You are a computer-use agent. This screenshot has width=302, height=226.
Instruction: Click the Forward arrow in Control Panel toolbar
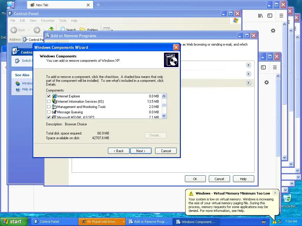pos(37,30)
